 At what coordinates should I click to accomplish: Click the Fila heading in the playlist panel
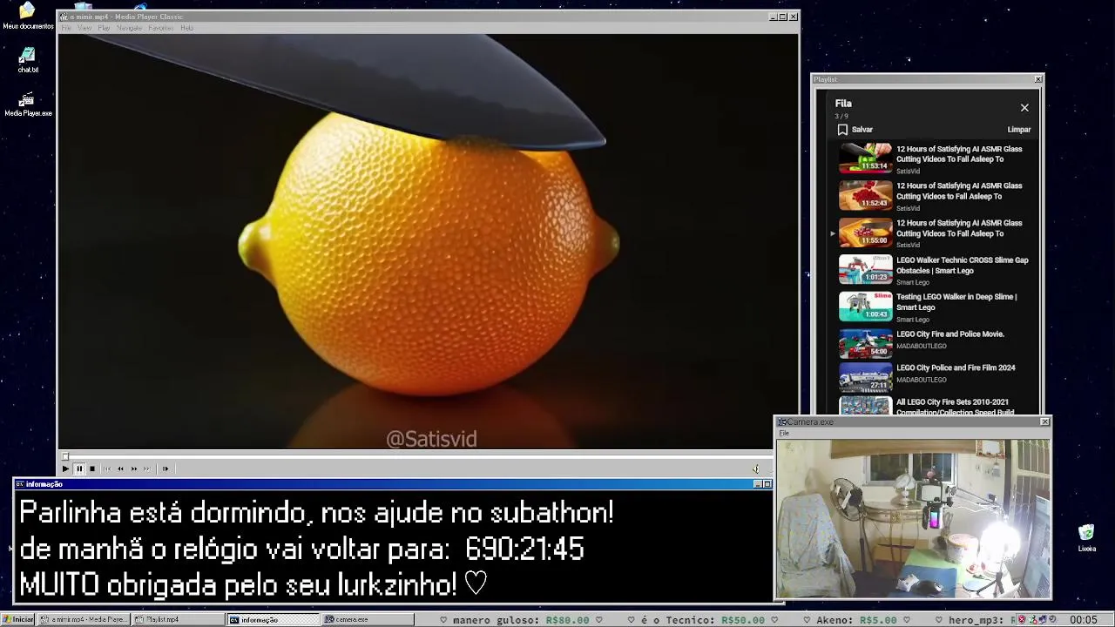(x=843, y=104)
